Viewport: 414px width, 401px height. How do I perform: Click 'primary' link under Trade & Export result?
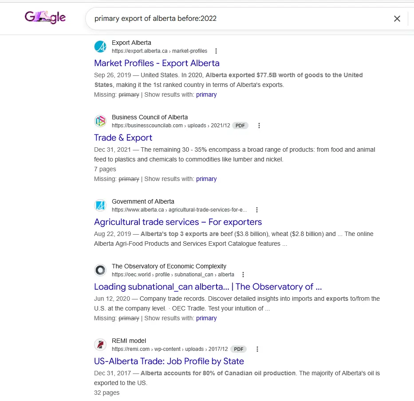pyautogui.click(x=206, y=179)
